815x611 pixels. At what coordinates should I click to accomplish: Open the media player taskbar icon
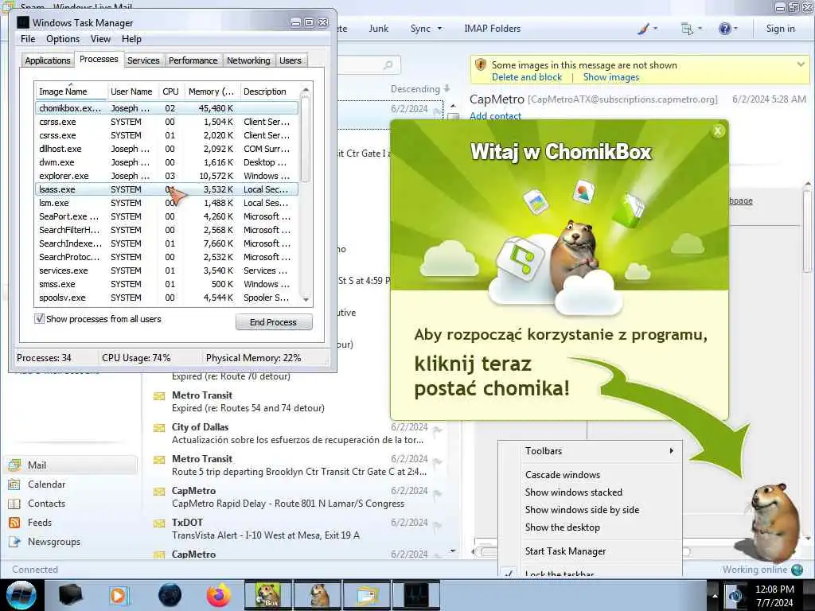coord(119,595)
